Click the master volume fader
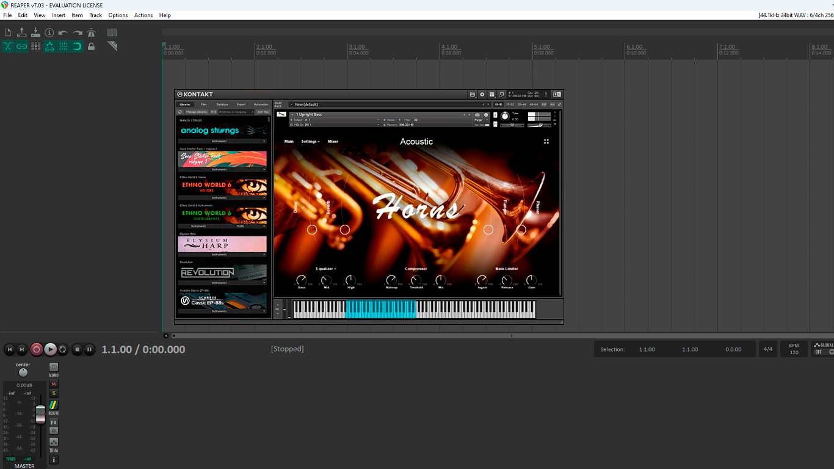 click(40, 414)
